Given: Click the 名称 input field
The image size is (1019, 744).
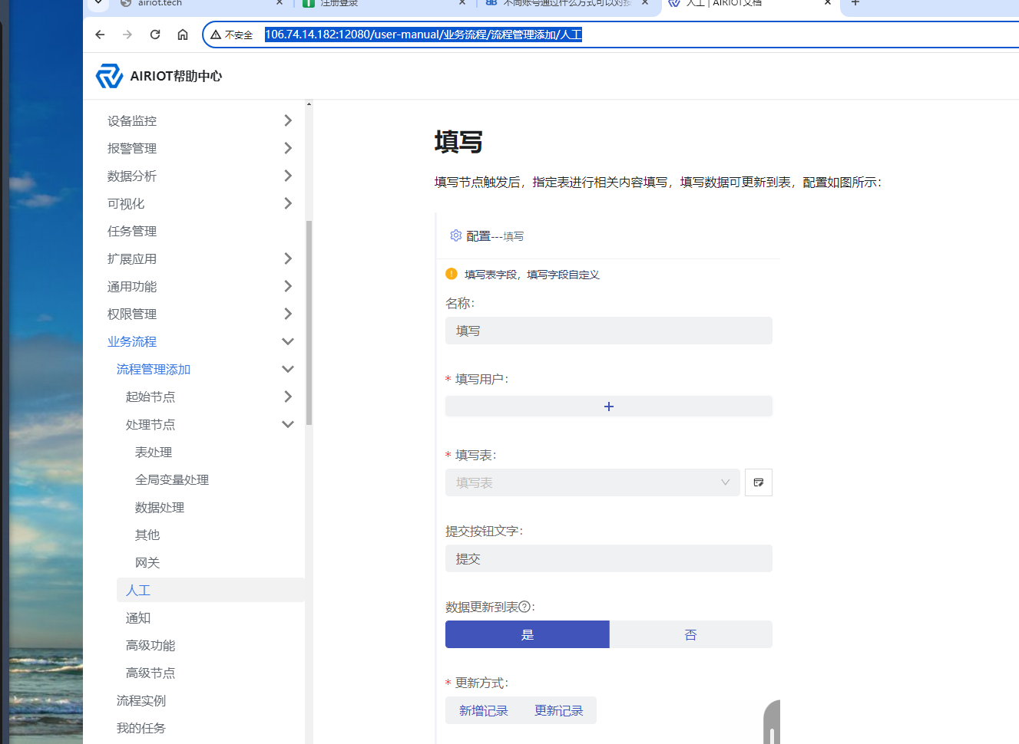Looking at the screenshot, I should coord(609,331).
